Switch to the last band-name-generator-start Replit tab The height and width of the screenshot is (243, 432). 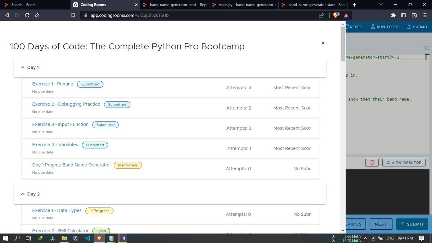(314, 5)
